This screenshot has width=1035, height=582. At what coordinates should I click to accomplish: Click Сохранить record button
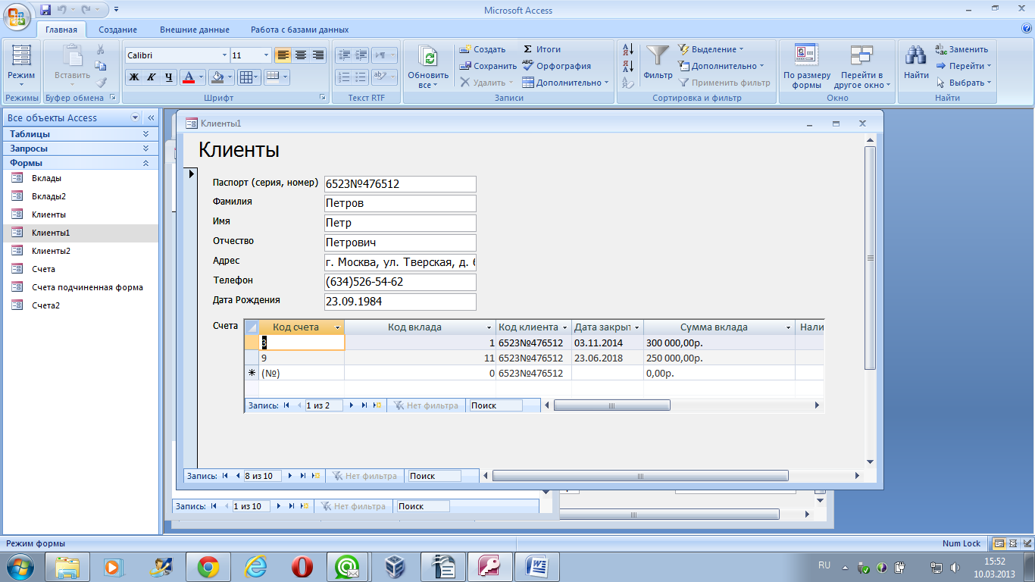(488, 66)
